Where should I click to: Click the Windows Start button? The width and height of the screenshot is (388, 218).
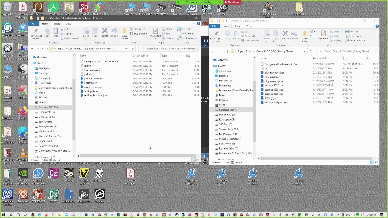[4, 215]
